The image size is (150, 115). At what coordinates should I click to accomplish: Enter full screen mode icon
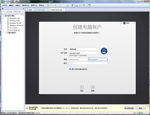[x=80, y=5]
